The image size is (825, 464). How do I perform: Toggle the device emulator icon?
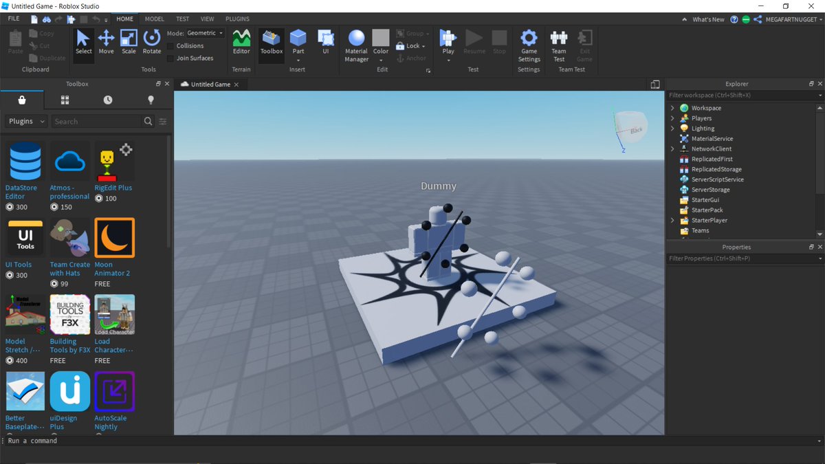coord(655,84)
